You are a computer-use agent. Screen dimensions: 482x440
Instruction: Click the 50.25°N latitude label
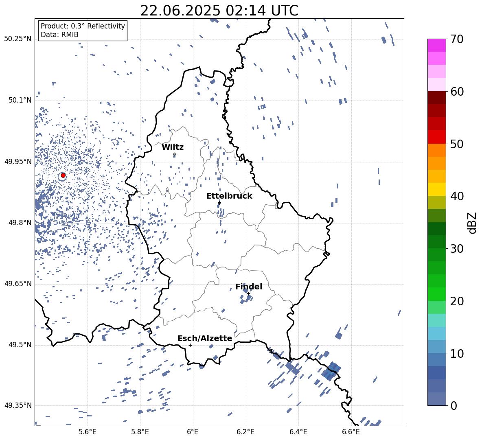[x=18, y=39]
